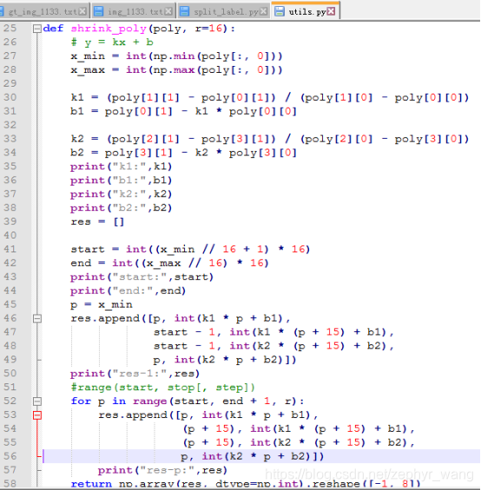
Task: Click the function name shrink_poly
Action: pyautogui.click(x=109, y=29)
